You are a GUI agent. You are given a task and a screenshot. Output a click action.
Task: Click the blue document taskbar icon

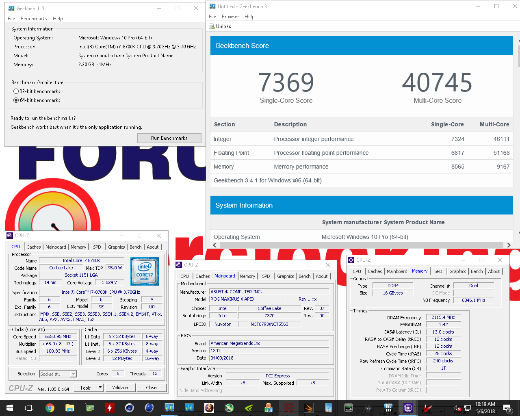click(x=329, y=408)
